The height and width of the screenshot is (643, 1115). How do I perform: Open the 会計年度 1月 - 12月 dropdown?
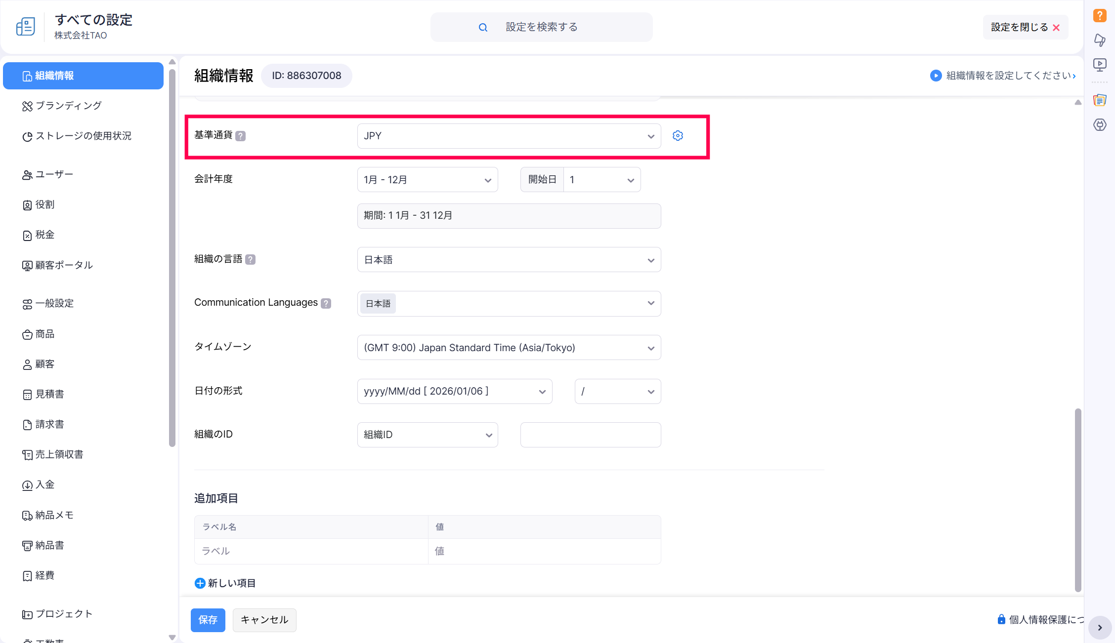(427, 180)
